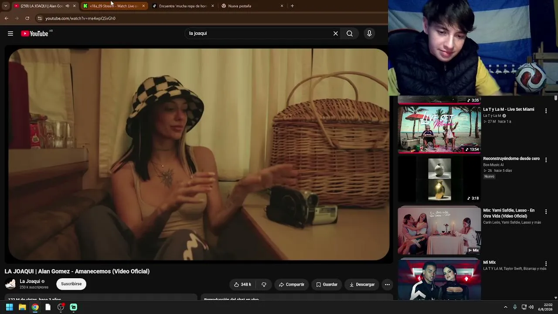Share the video via Compartir
The height and width of the screenshot is (314, 558).
pyautogui.click(x=292, y=284)
